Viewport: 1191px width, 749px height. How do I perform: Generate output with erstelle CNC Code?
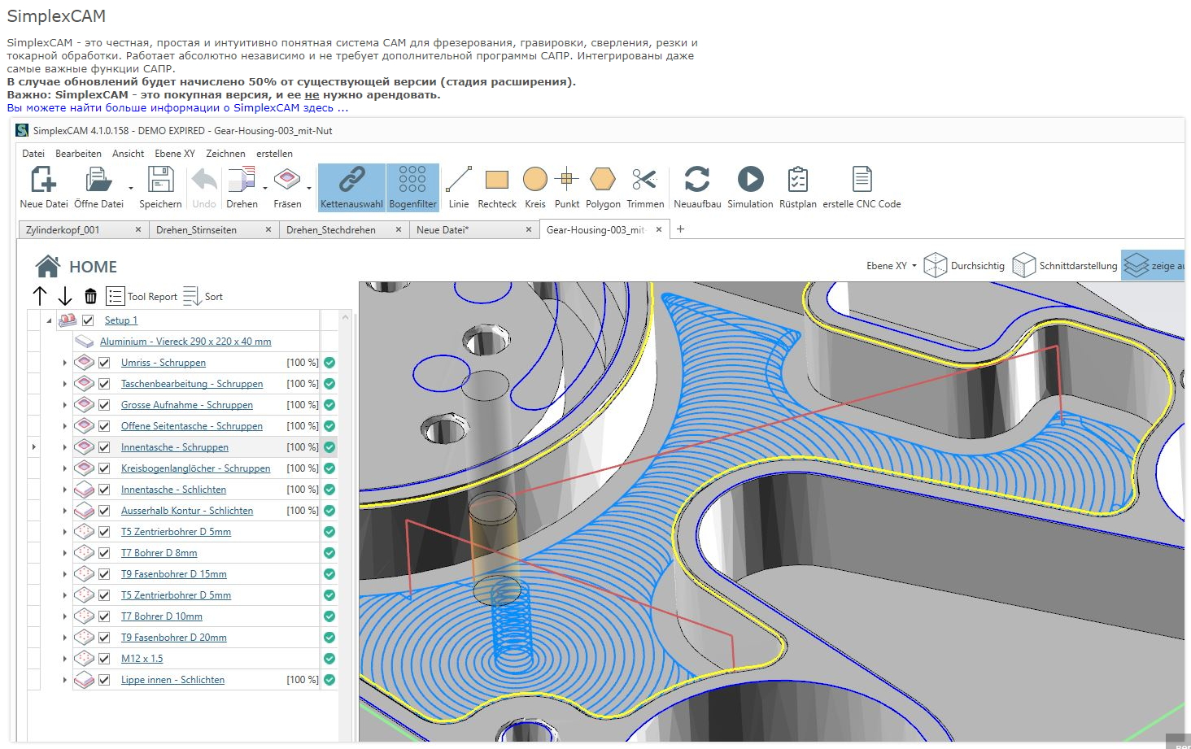tap(862, 187)
